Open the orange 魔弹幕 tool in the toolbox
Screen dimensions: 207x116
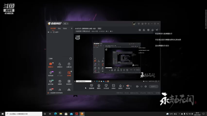(x=69, y=73)
